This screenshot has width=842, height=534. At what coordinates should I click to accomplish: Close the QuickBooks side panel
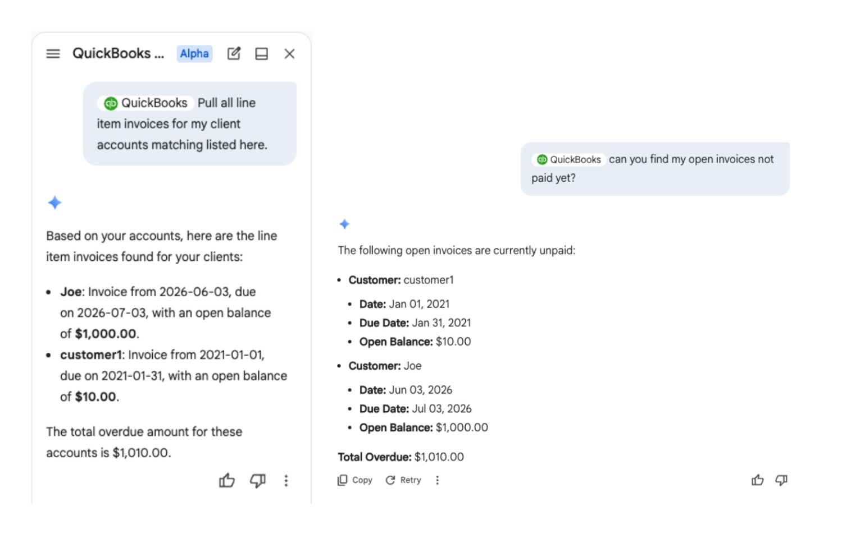tap(289, 54)
